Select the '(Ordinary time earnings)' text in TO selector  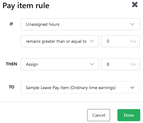[x=93, y=88]
